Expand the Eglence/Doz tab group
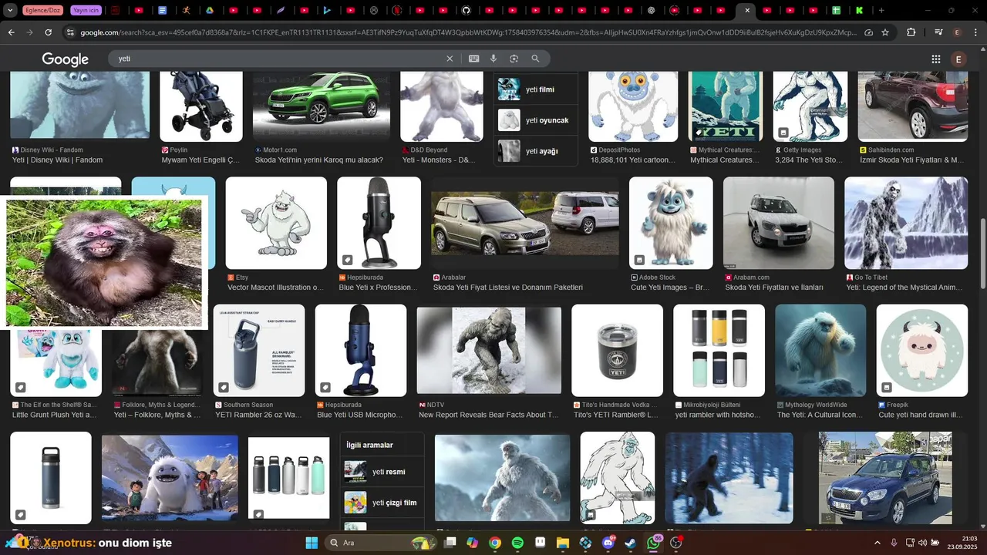The image size is (987, 555). coord(42,11)
